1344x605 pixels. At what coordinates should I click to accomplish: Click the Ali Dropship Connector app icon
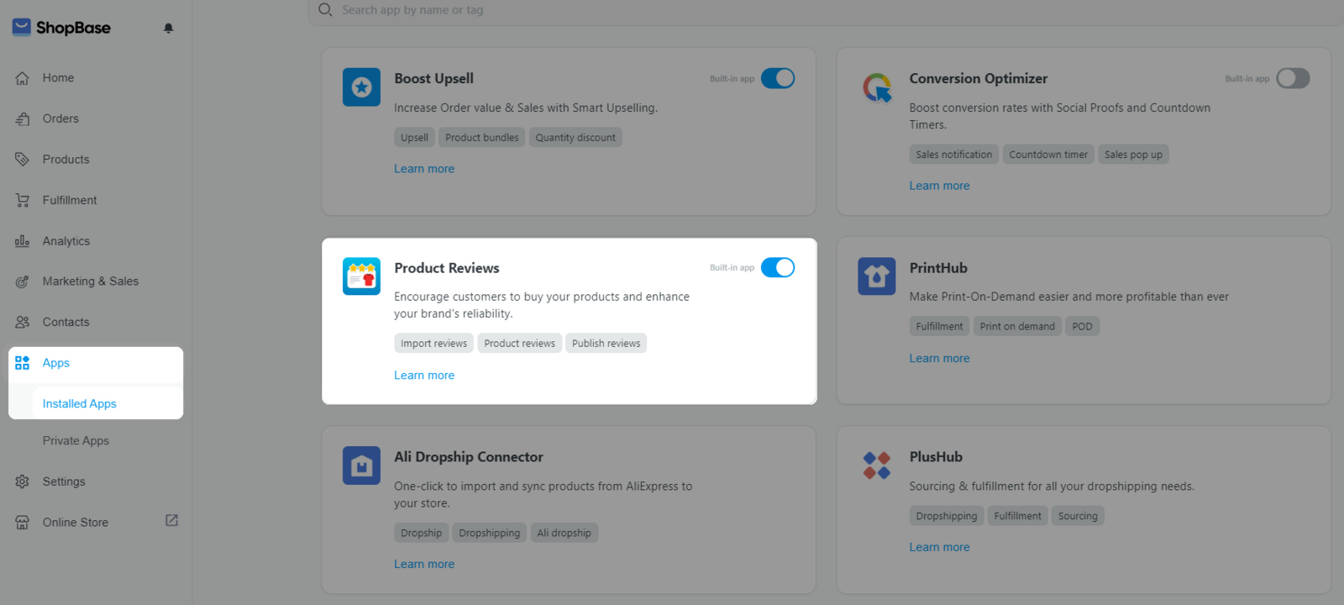[x=361, y=466]
